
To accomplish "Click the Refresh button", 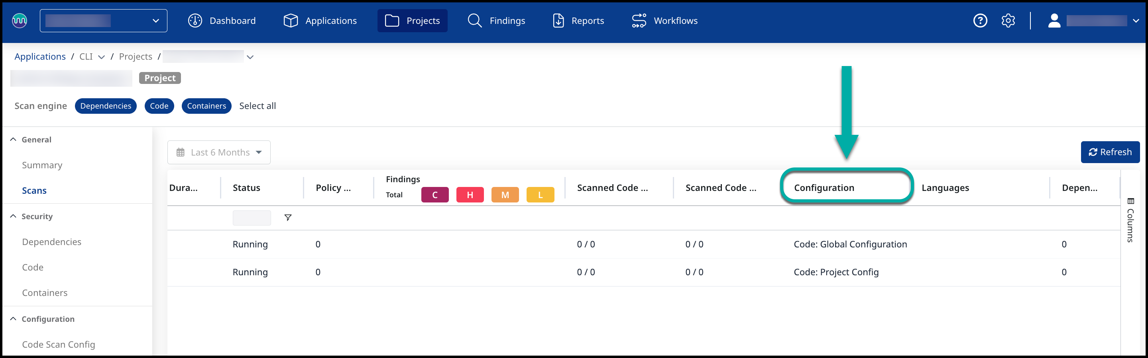I will pos(1110,152).
